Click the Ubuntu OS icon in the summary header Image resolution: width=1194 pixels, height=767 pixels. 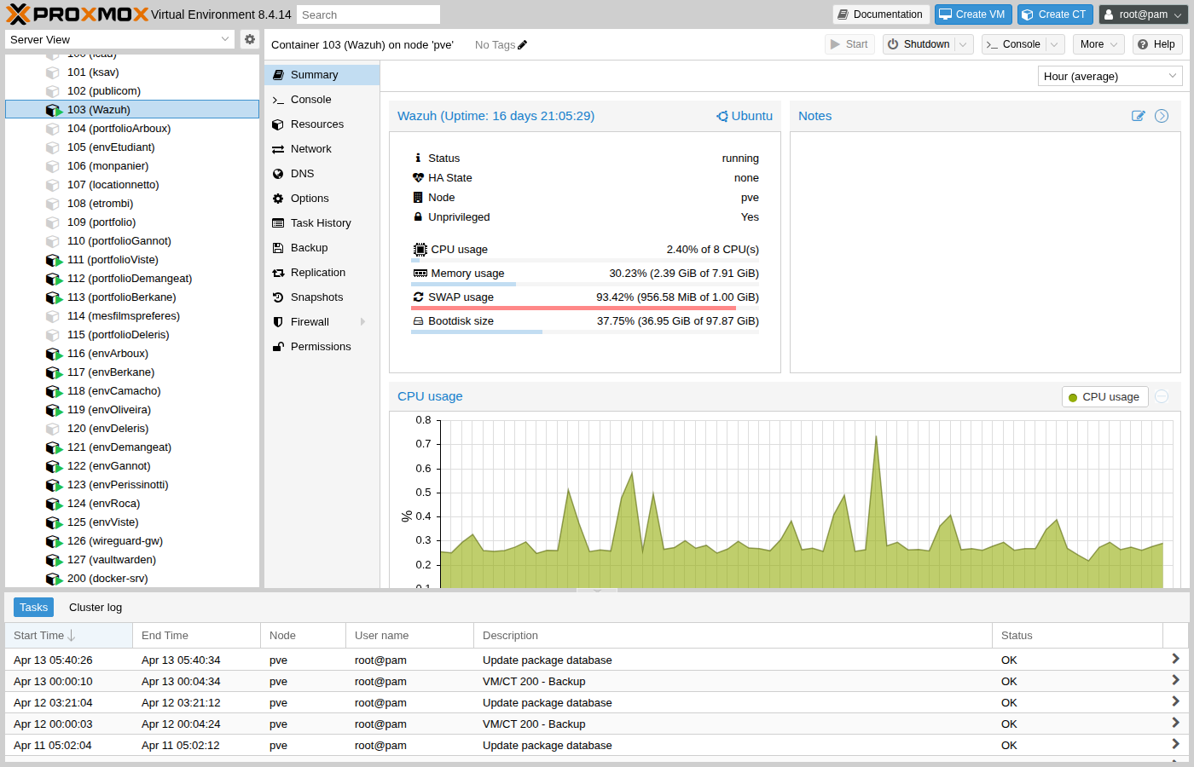point(722,116)
